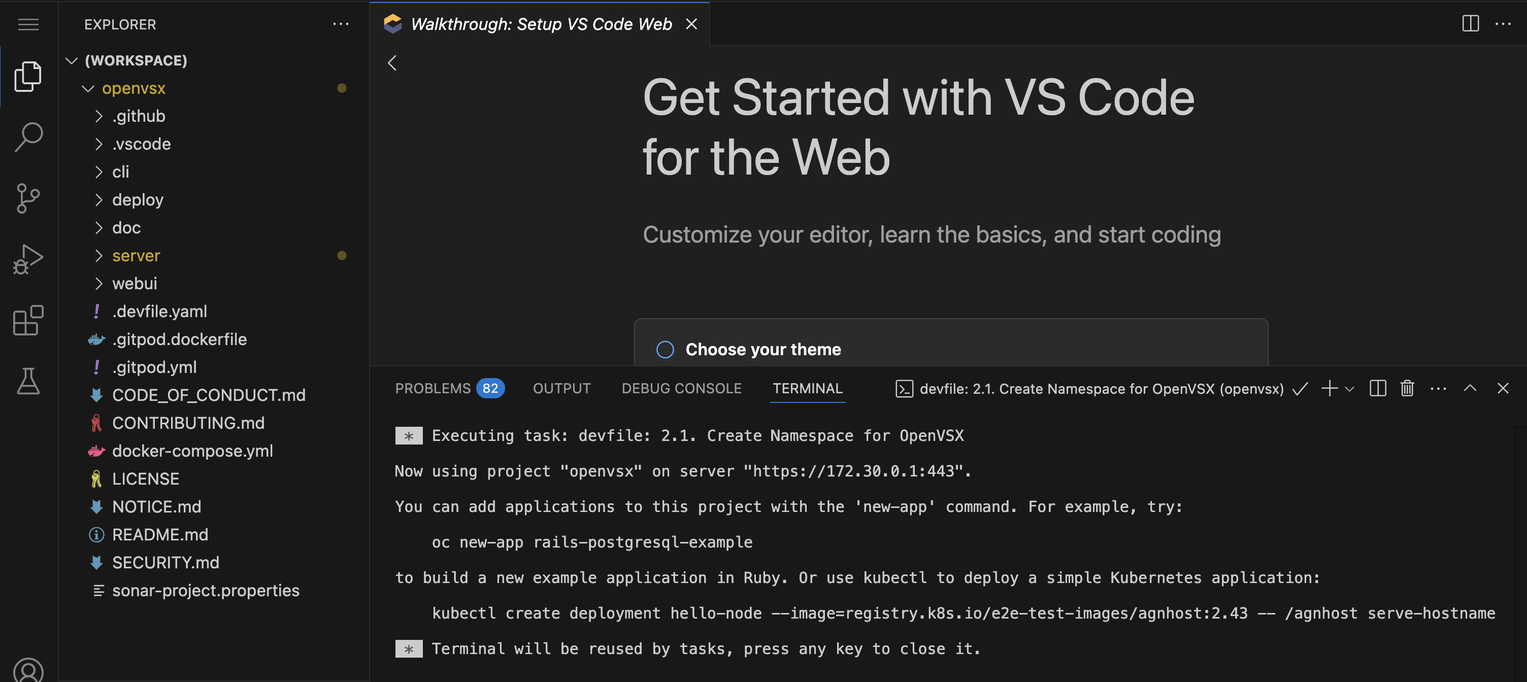This screenshot has width=1527, height=682.
Task: Add a new terminal with plus icon
Action: click(1329, 388)
